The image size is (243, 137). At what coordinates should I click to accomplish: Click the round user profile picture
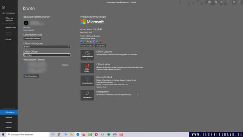coord(26,23)
